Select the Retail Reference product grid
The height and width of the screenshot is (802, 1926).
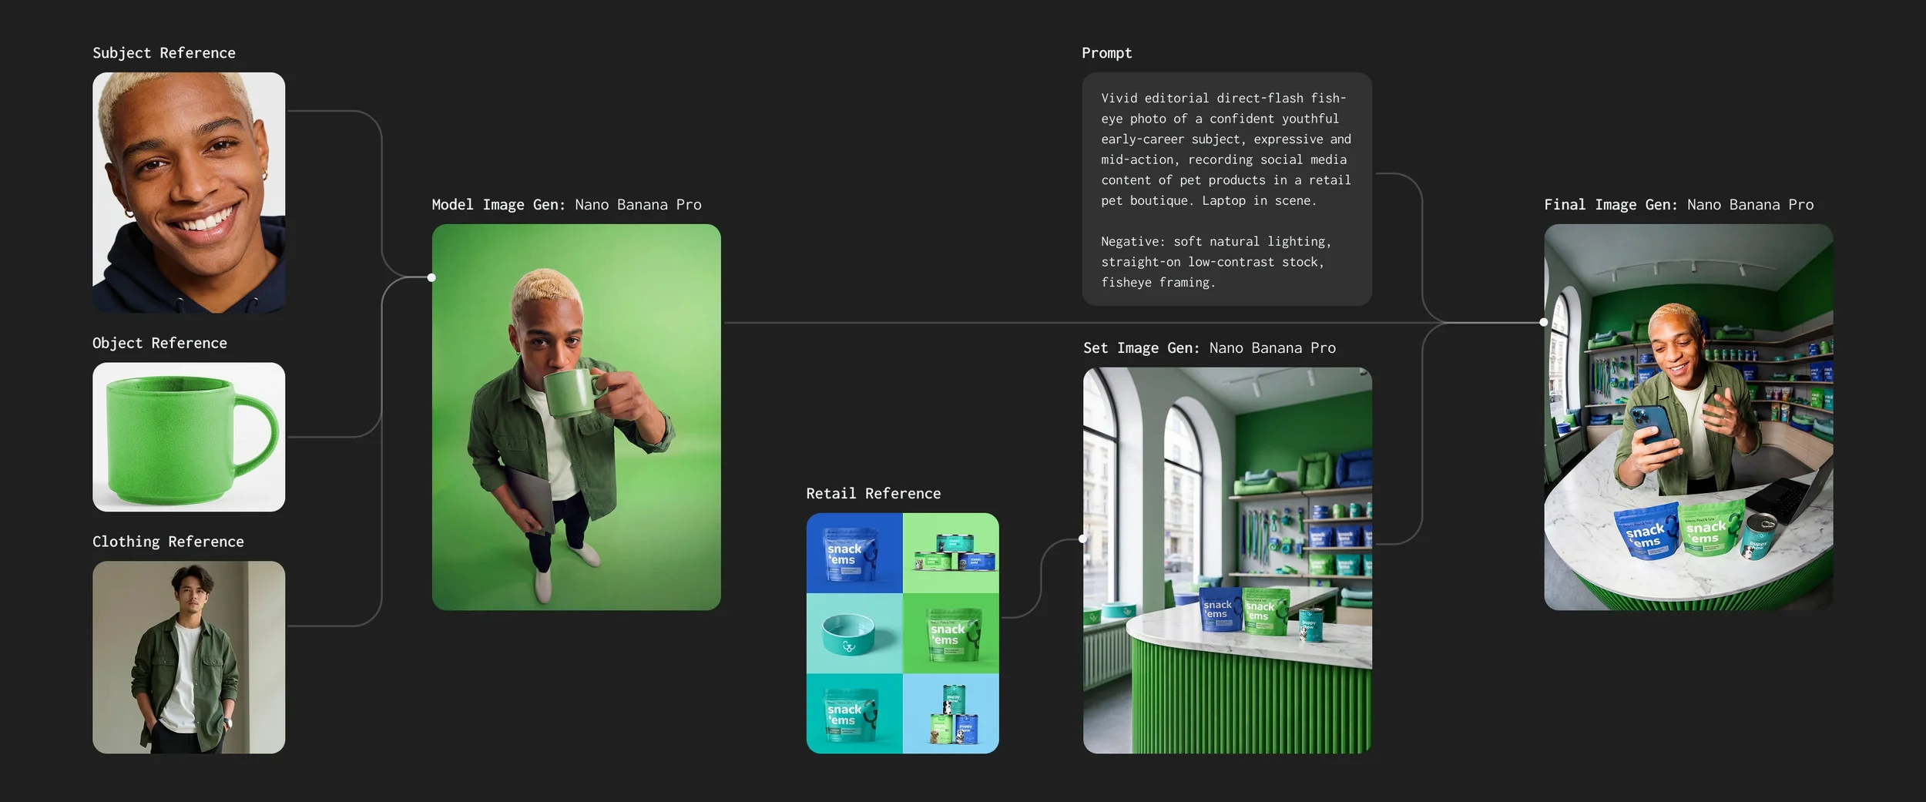(x=902, y=633)
